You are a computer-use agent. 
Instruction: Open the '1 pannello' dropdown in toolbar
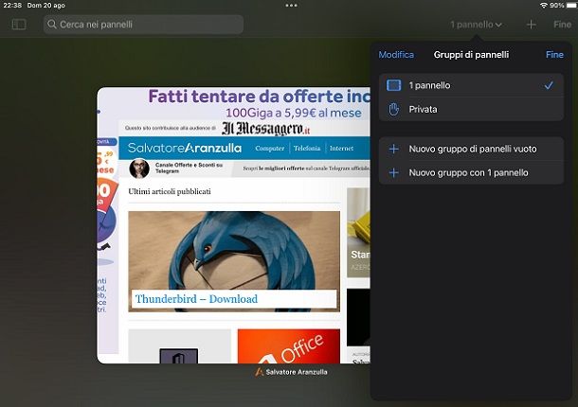[476, 25]
